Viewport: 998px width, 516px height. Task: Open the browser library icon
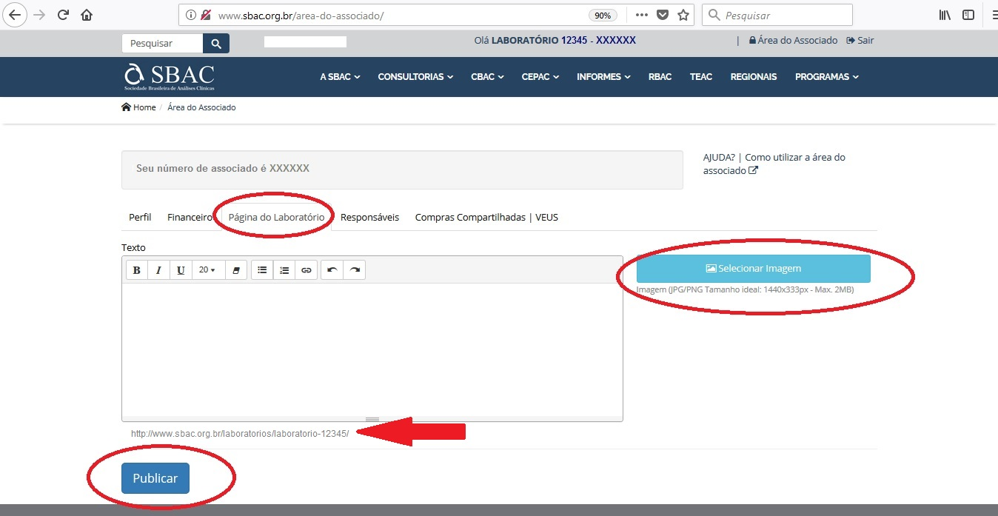pos(945,15)
